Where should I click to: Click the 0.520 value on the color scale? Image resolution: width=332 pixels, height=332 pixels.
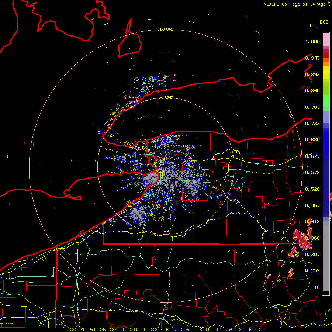[x=312, y=189]
